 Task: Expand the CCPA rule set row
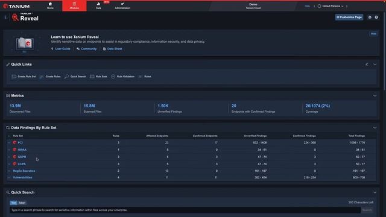point(9,164)
